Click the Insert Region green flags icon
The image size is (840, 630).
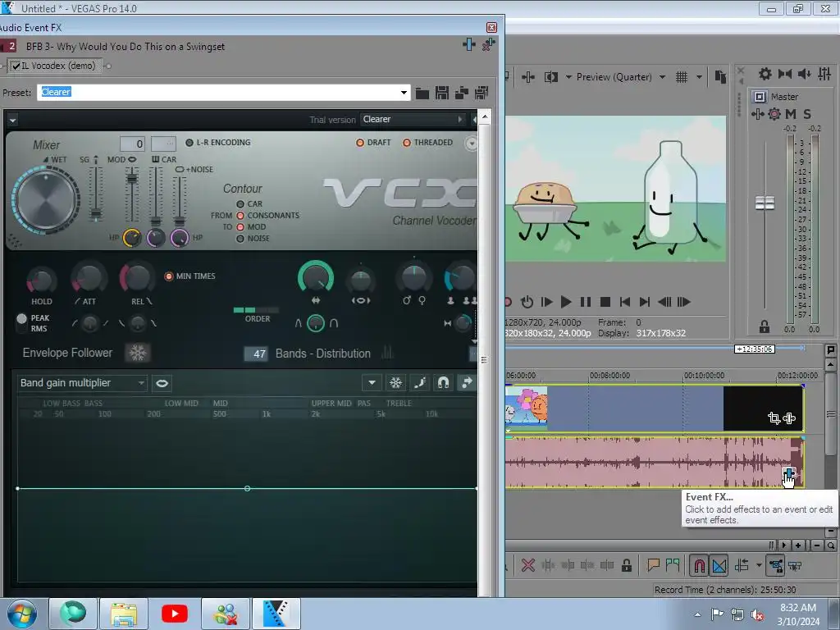tap(673, 564)
